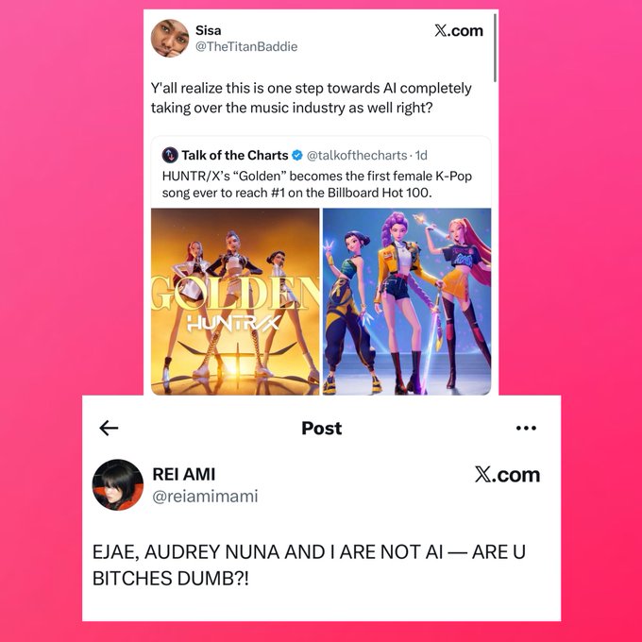This screenshot has width=642, height=642.
Task: Click the X.com logo beside Sisa
Action: tap(459, 31)
